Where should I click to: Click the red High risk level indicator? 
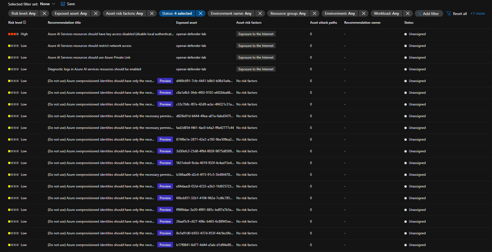coord(13,34)
